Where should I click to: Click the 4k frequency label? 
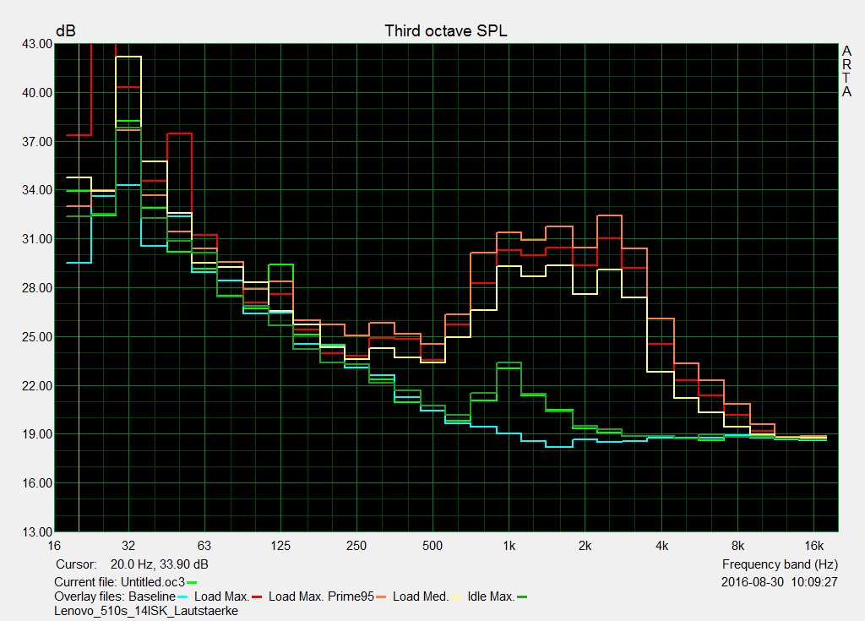coord(661,546)
